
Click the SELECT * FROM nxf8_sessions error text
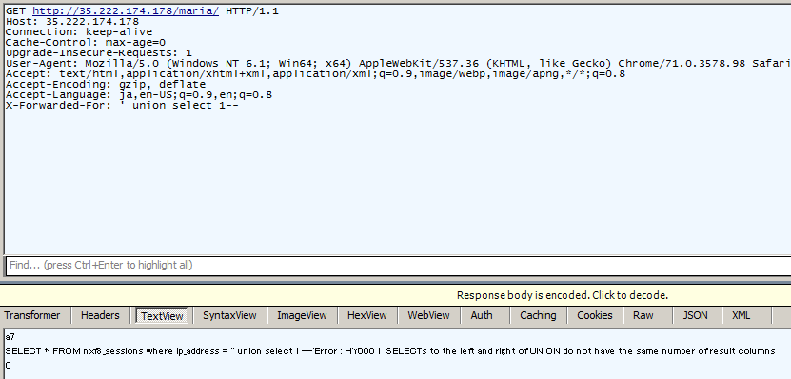pyautogui.click(x=390, y=350)
